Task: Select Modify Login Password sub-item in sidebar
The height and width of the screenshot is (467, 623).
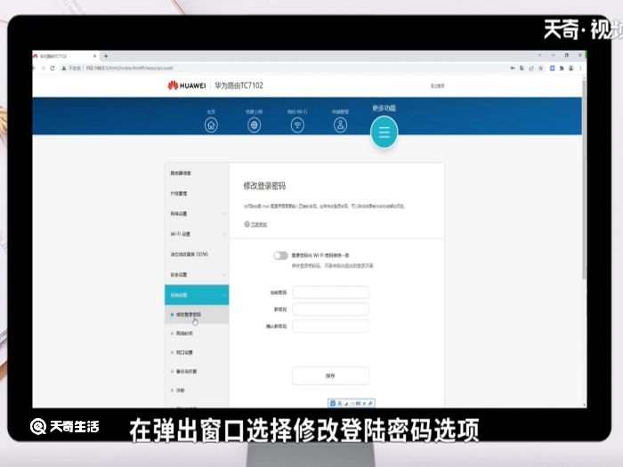Action: 197,315
